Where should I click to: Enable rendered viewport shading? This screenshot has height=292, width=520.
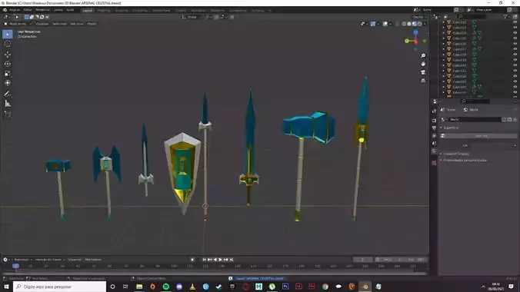pos(420,24)
